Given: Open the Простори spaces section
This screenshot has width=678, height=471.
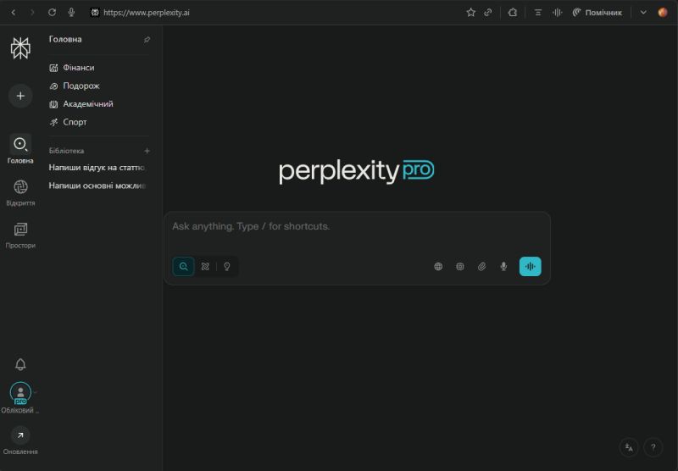Looking at the screenshot, I should pyautogui.click(x=20, y=235).
